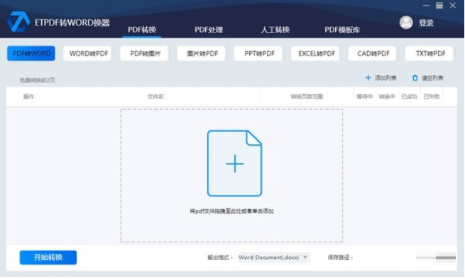Viewport: 465px width, 279px height.
Task: Minimize the converter window
Action: (426, 6)
